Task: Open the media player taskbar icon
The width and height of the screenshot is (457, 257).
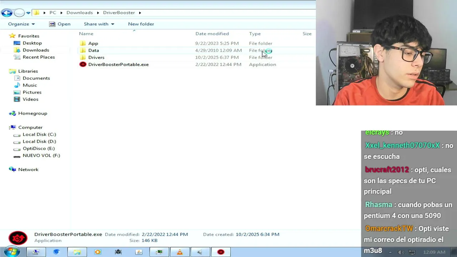Action: pos(97,252)
